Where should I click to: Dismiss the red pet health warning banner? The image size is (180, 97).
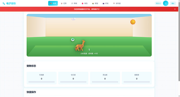click(x=175, y=9)
